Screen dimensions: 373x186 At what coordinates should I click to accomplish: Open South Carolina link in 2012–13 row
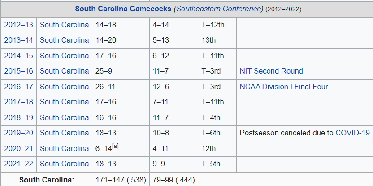pyautogui.click(x=64, y=25)
